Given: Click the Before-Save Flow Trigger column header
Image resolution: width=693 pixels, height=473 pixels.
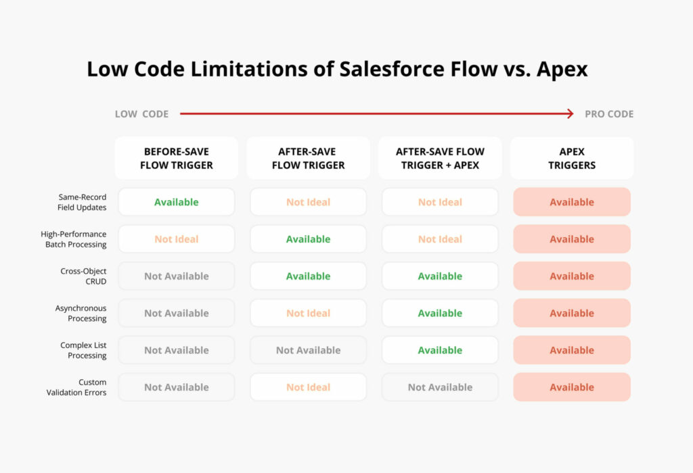Looking at the screenshot, I should click(177, 158).
